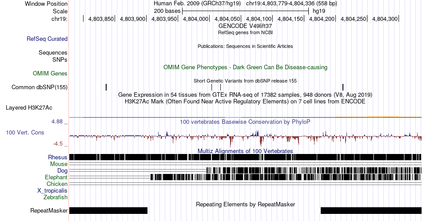Click the 4,804,200 ruler coordinate
Screen dimensions: 422x221
(322, 19)
